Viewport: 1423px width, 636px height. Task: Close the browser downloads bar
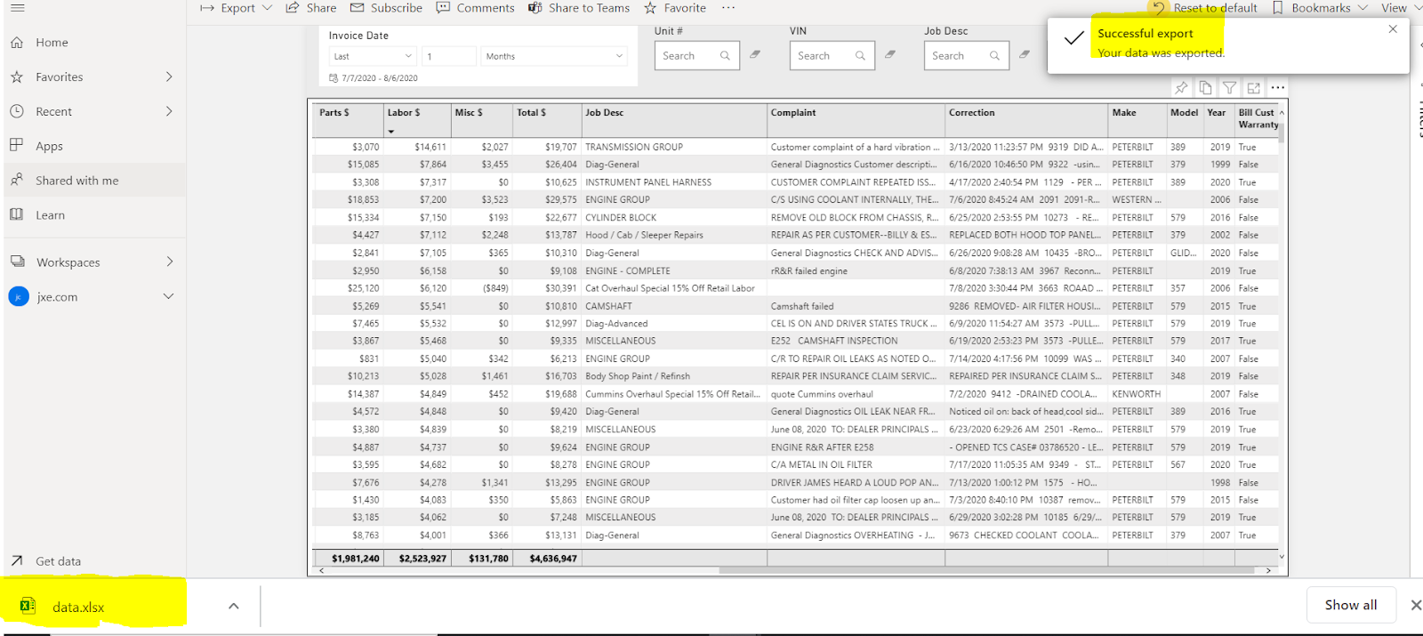pos(1415,605)
